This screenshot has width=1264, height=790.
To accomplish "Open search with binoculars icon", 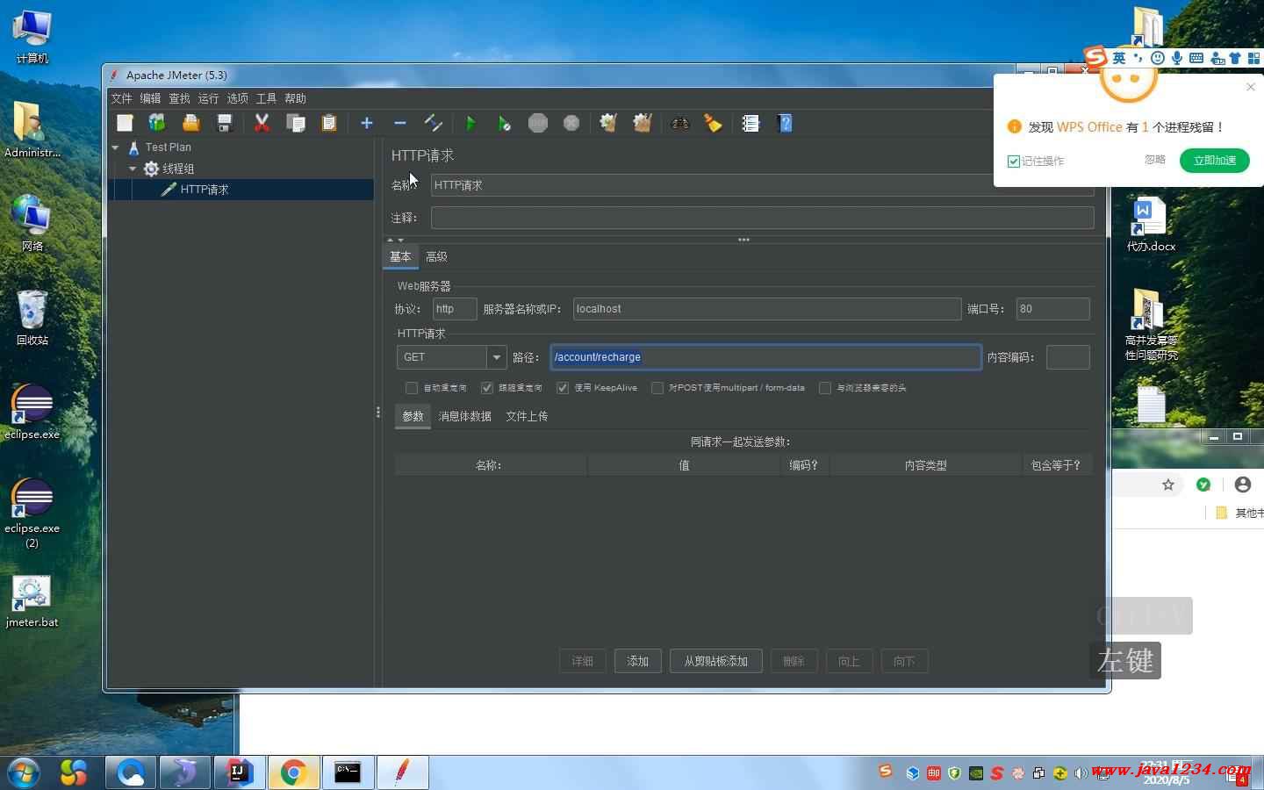I will 679,124.
